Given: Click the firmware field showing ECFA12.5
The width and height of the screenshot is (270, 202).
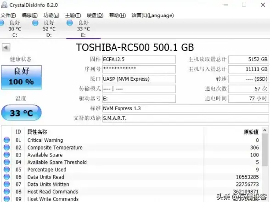Looking at the screenshot, I should 139,59.
